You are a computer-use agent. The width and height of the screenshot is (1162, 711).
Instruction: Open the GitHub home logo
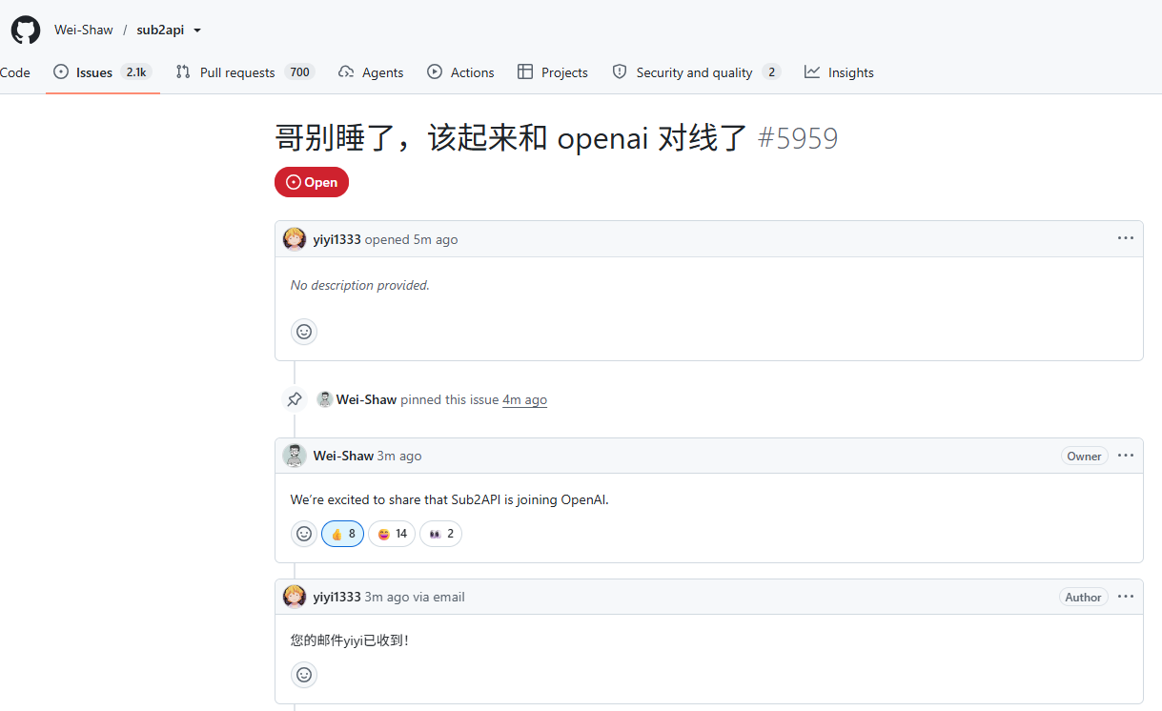click(26, 30)
